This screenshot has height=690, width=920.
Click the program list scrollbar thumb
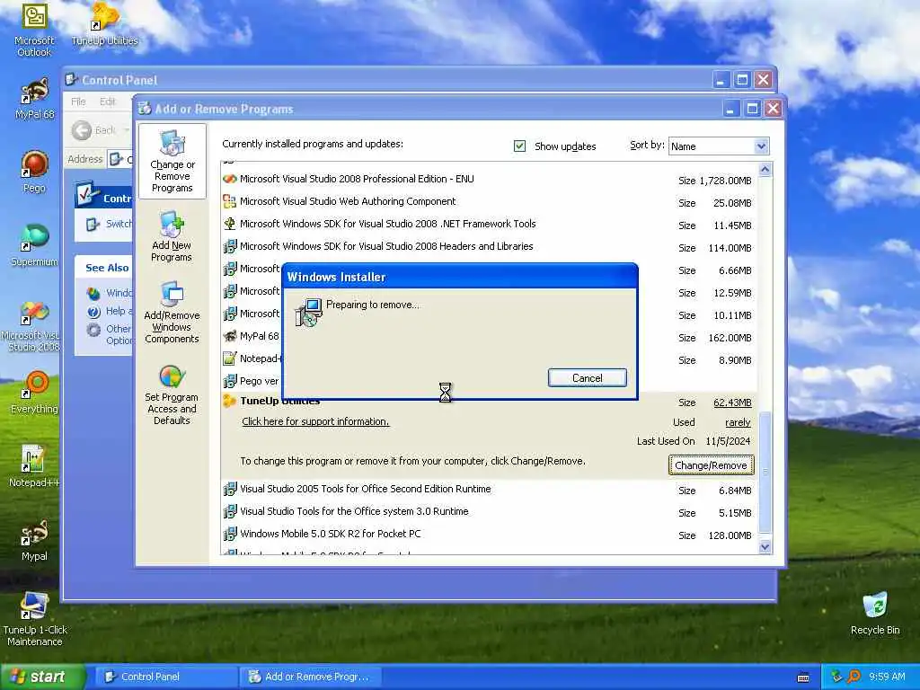(765, 472)
